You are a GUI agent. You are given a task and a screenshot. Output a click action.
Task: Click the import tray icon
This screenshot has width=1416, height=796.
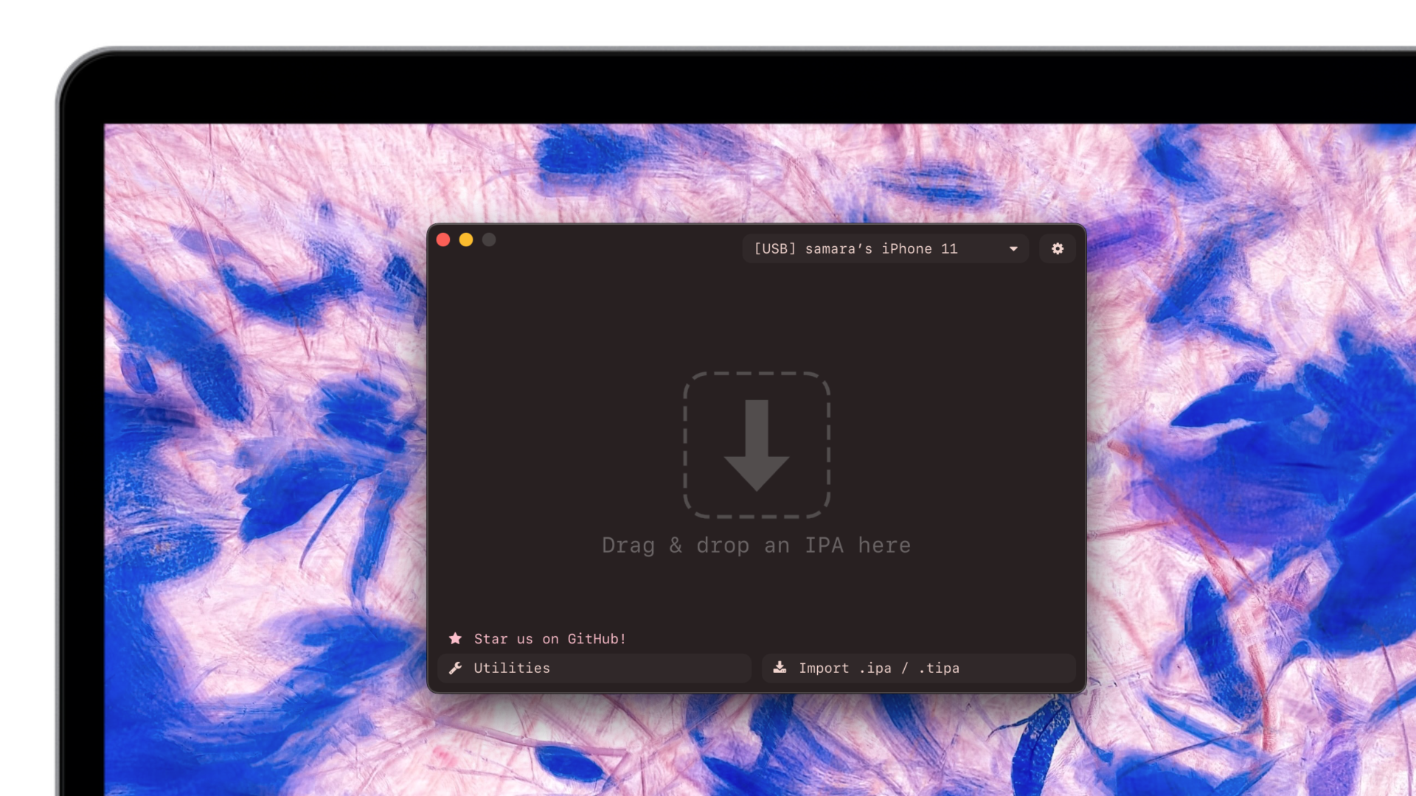(x=780, y=668)
